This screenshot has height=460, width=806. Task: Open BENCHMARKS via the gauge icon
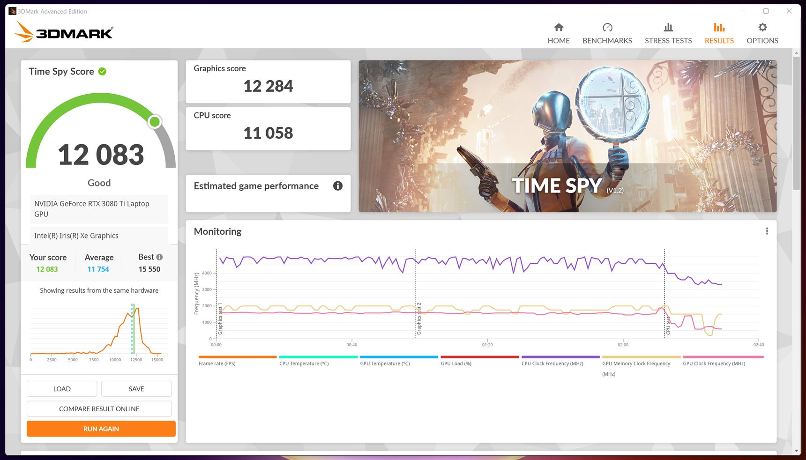tap(607, 27)
